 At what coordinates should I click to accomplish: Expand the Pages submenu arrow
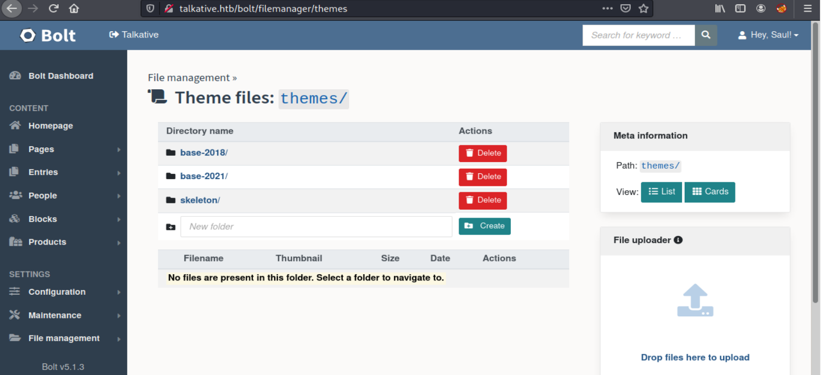[x=119, y=149]
